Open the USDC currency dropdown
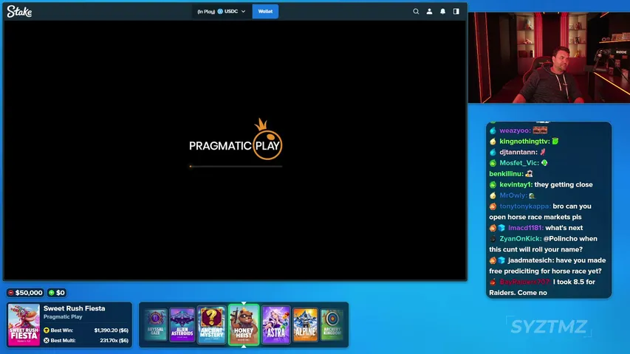Viewport: 630px width, 354px height. tap(222, 12)
